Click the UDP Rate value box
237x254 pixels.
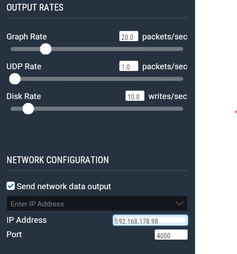129,66
